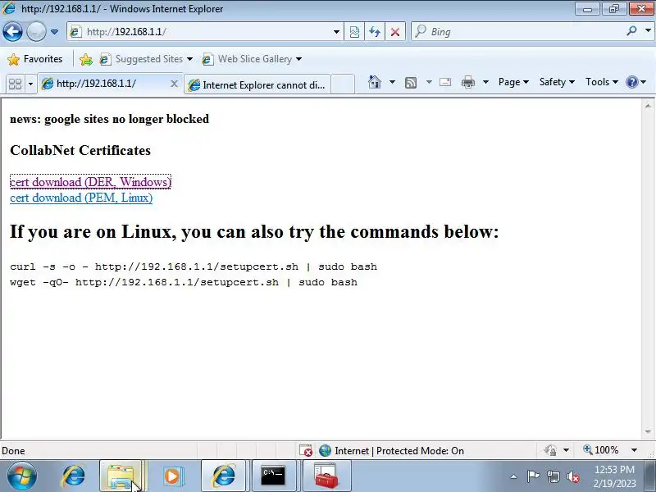Click the CollabNet Certificates heading
Viewport: 656px width, 492px height.
pyautogui.click(x=80, y=150)
